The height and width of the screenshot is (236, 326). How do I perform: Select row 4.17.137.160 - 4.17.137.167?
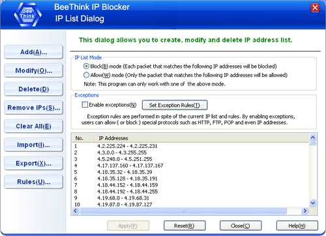click(x=190, y=166)
